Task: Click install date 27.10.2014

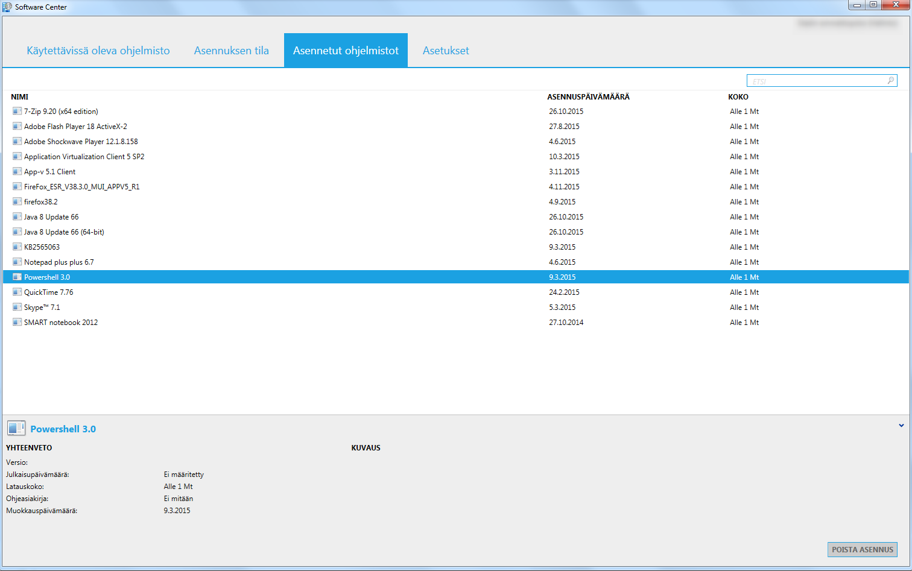Action: point(566,323)
